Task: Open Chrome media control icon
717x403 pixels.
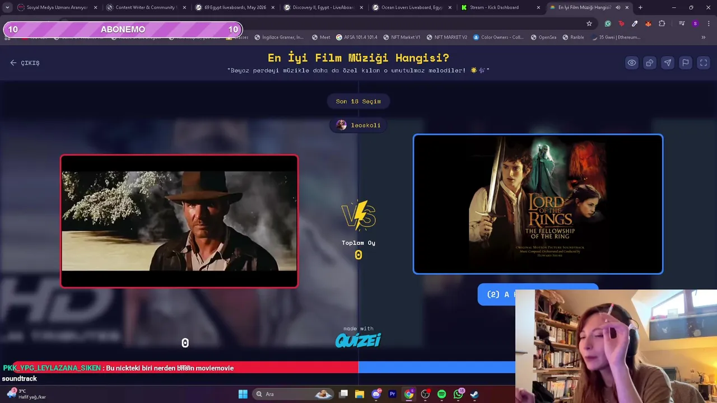Action: click(682, 24)
